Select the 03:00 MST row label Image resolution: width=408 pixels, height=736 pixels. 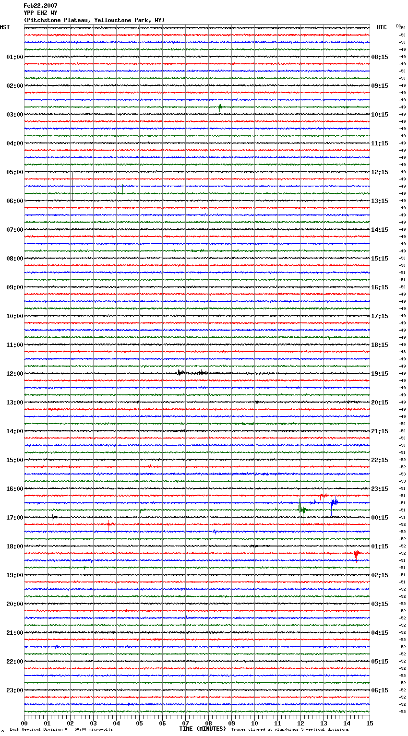click(x=14, y=115)
